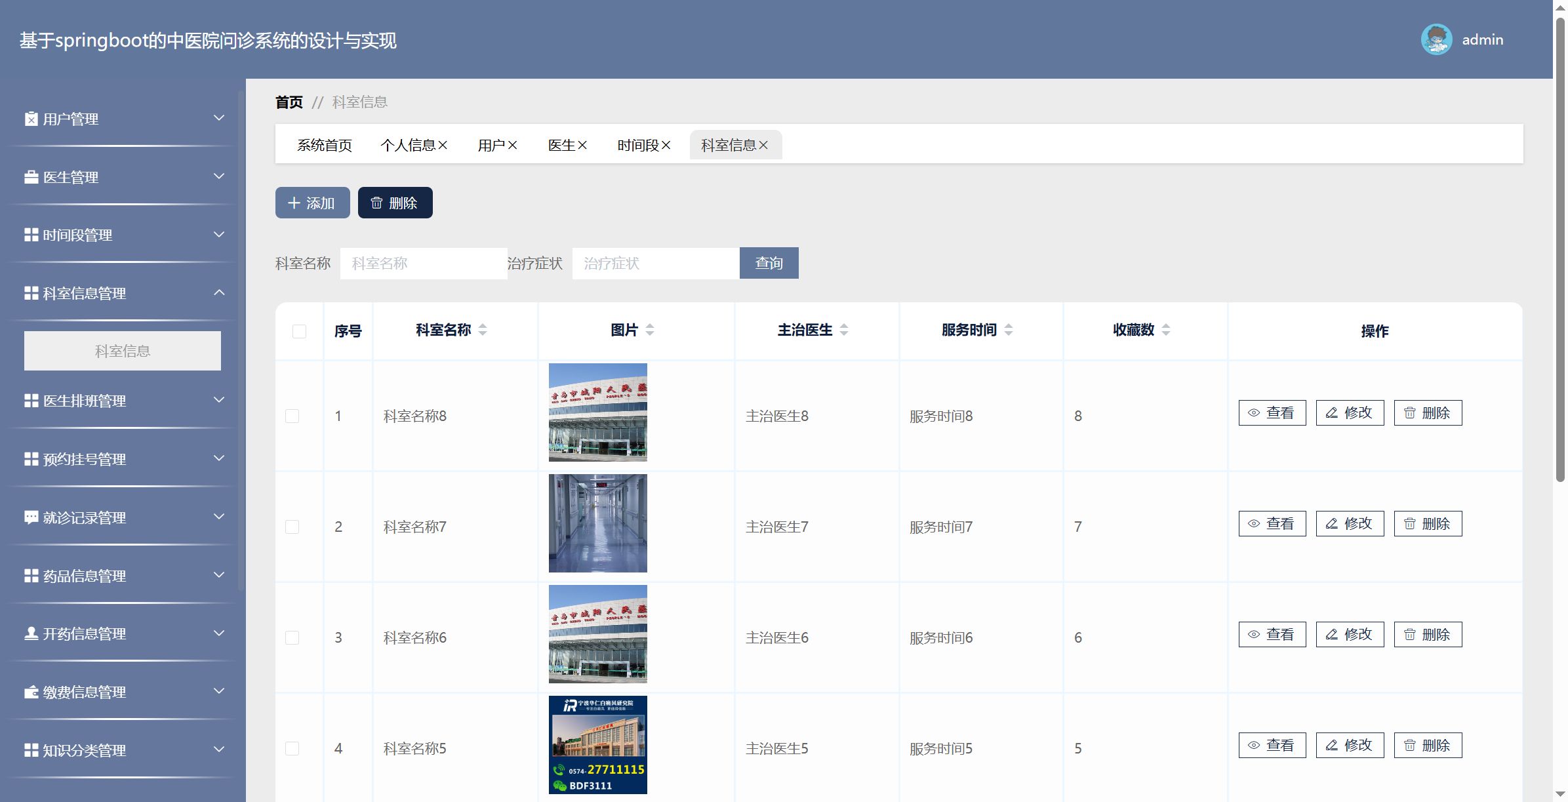Click the 用户管理 clipboard icon
The image size is (1568, 802).
click(x=31, y=119)
